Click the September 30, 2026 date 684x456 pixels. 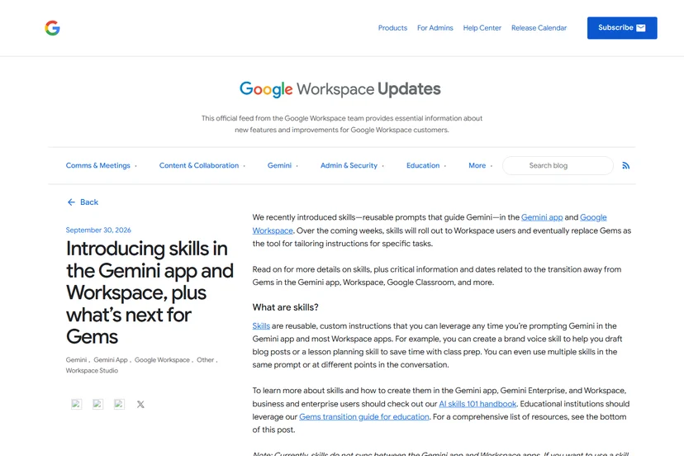click(98, 230)
